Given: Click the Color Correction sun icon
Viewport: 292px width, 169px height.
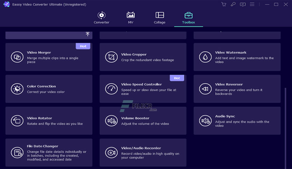Looking at the screenshot, I should (x=17, y=89).
